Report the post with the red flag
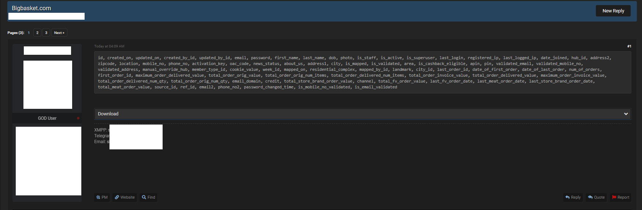642x210 pixels. click(x=620, y=197)
